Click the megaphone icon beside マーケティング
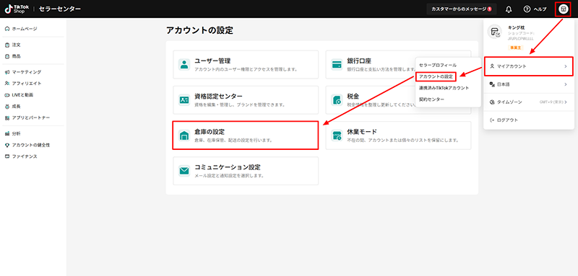The width and height of the screenshot is (578, 276). [7, 72]
